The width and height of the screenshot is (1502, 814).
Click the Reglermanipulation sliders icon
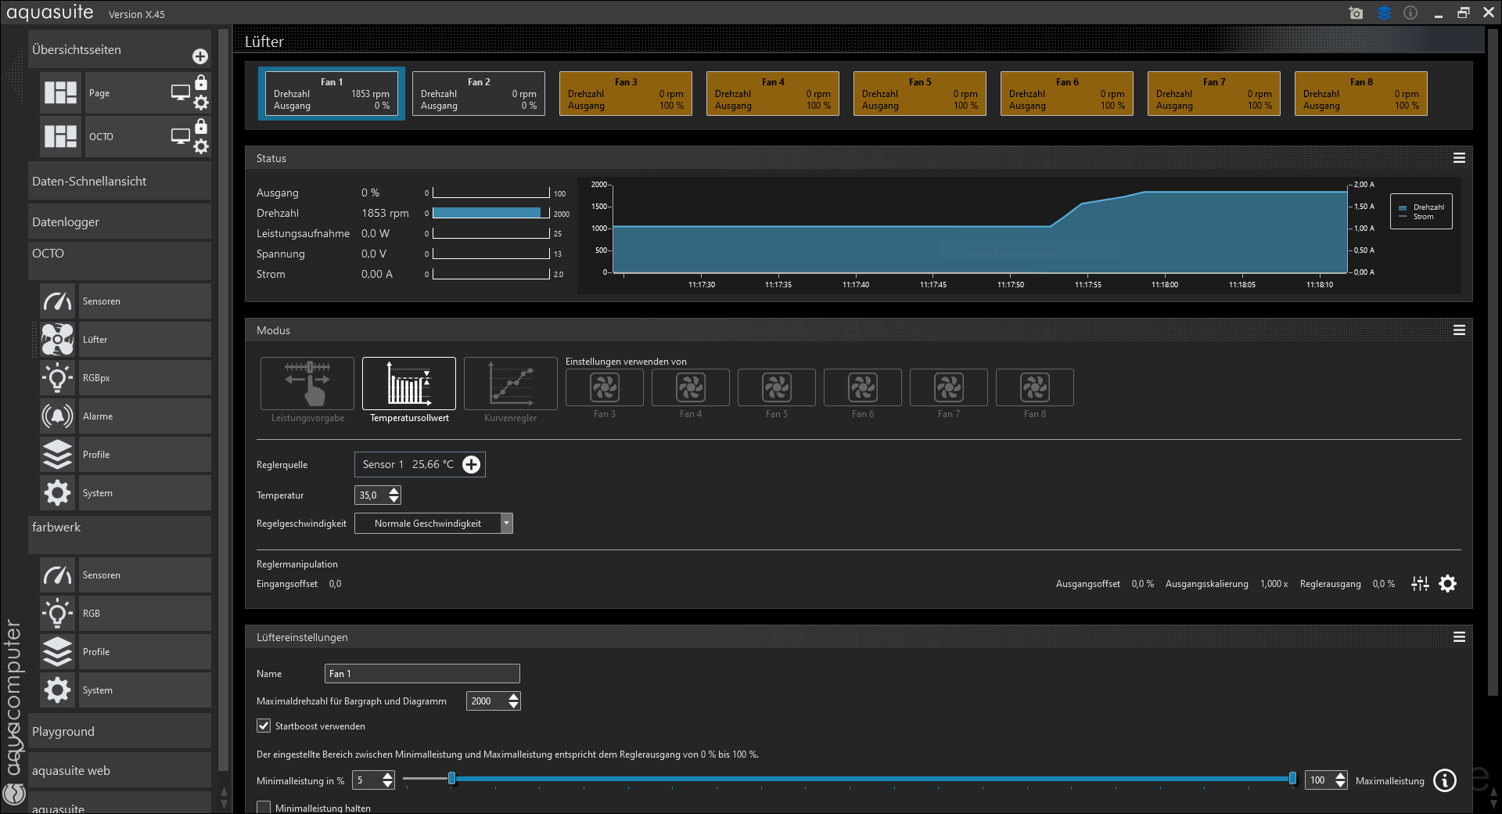[x=1420, y=584]
